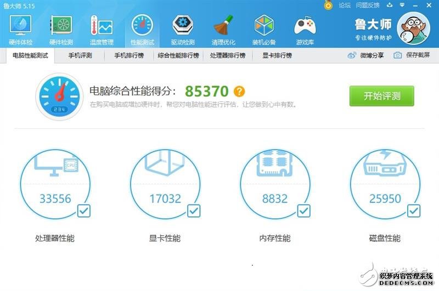
Task: Click 显卡性能 label
Action: point(165,238)
